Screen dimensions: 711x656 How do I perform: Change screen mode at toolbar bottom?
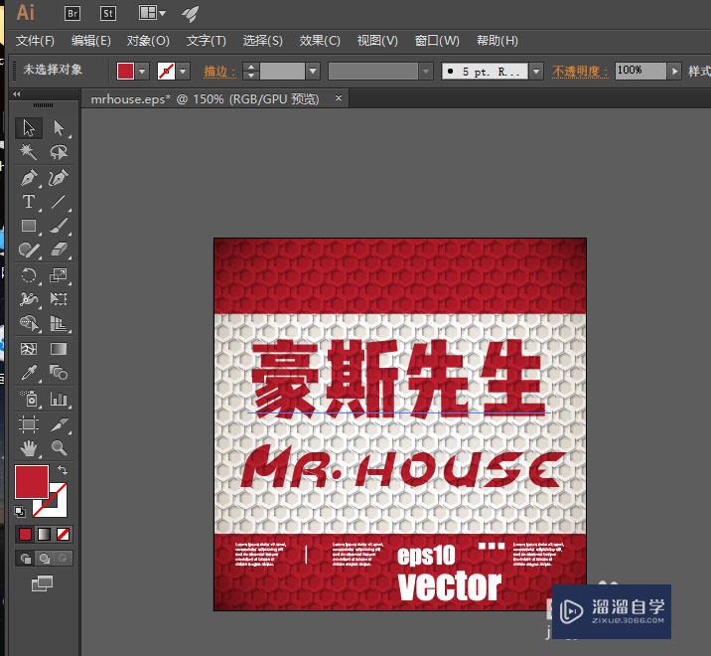click(x=42, y=583)
